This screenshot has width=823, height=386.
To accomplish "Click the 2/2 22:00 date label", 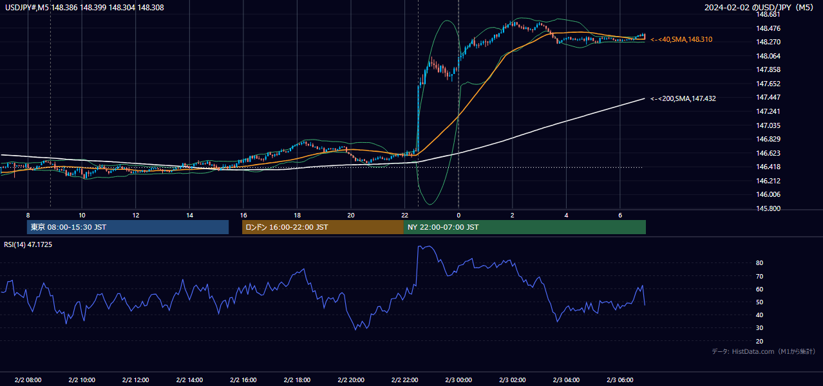I will click(x=405, y=380).
